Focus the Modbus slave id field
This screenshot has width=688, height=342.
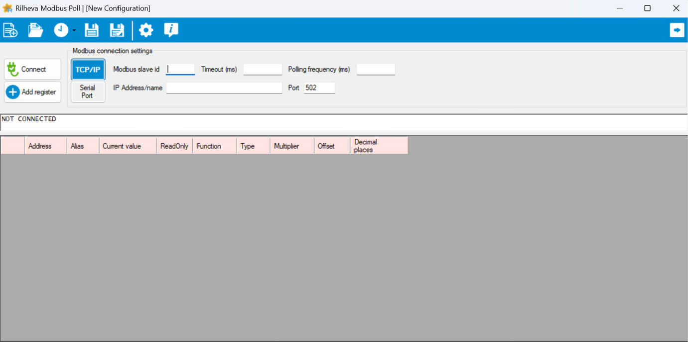(180, 70)
